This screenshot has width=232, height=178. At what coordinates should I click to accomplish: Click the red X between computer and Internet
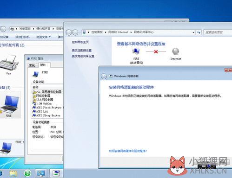pyautogui.click(x=156, y=51)
